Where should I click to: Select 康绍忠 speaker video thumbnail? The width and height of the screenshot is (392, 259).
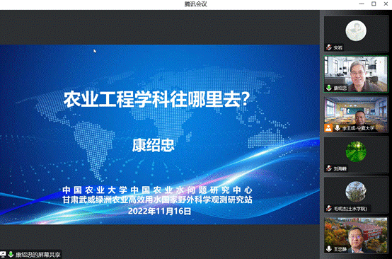pos(356,74)
